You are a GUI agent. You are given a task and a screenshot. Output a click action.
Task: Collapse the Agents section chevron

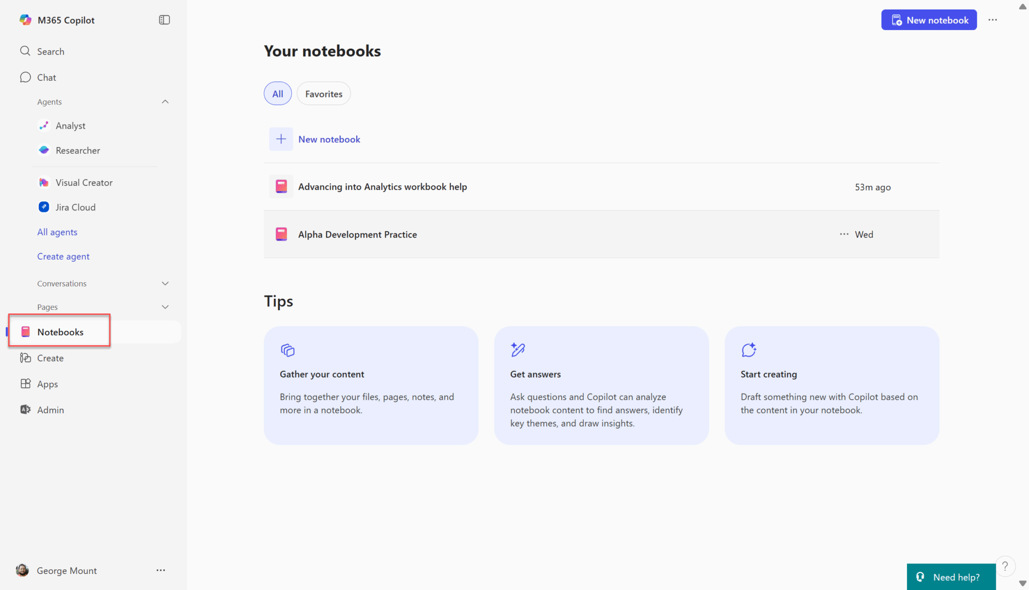[165, 102]
